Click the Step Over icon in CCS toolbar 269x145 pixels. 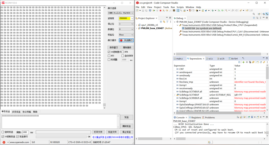167,10
